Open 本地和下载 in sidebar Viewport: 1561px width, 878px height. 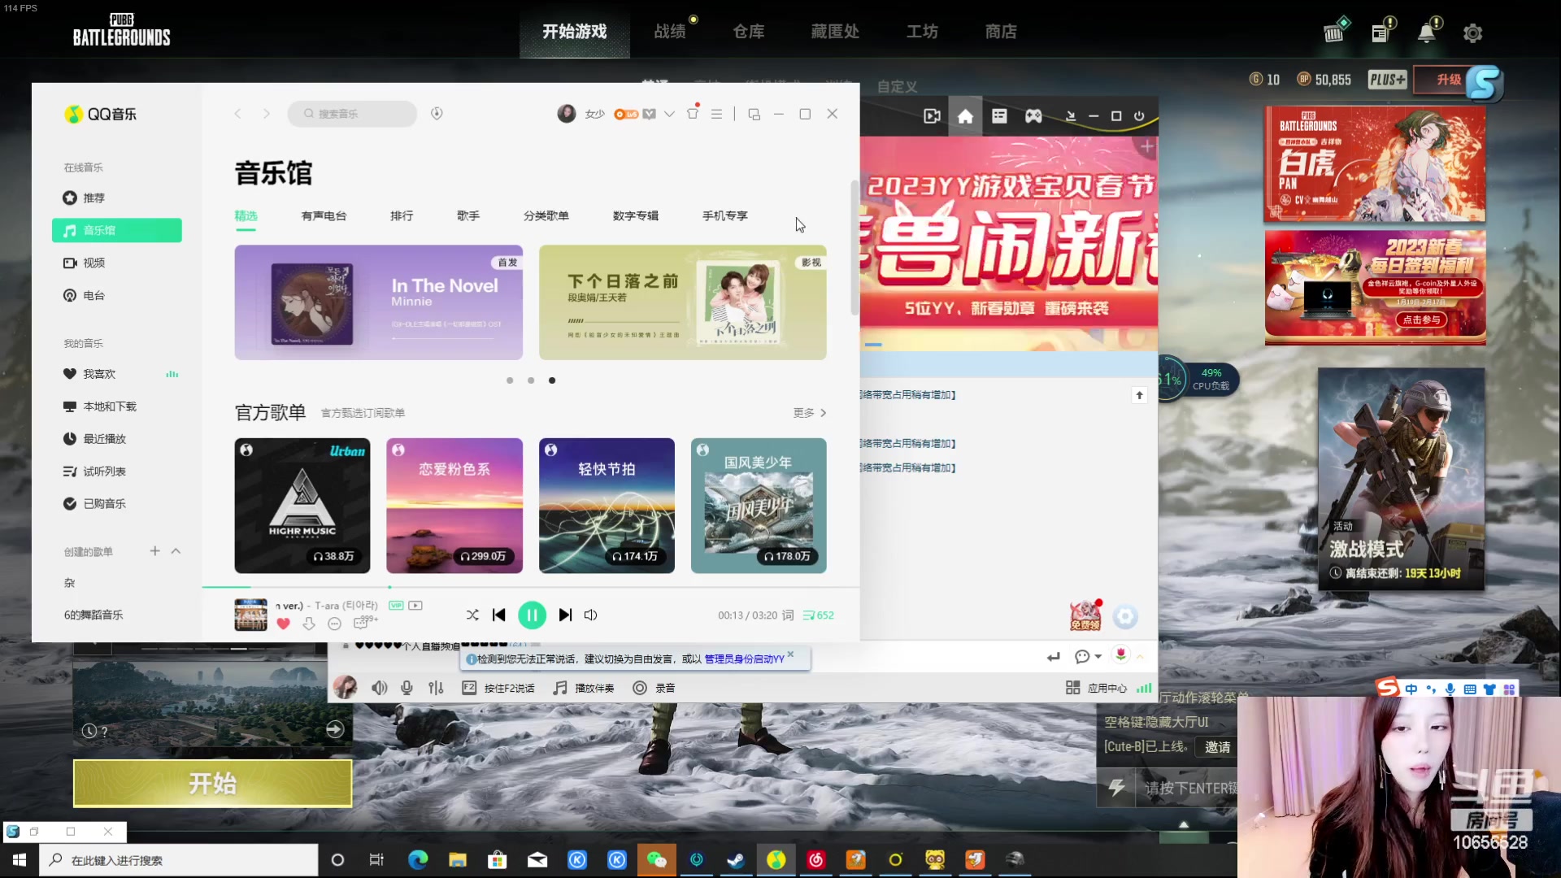117,406
